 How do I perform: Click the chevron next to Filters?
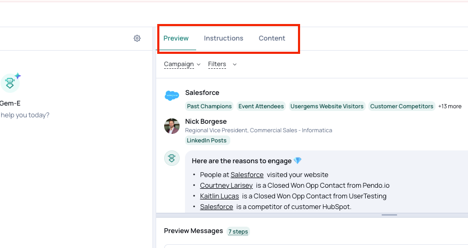[235, 64]
